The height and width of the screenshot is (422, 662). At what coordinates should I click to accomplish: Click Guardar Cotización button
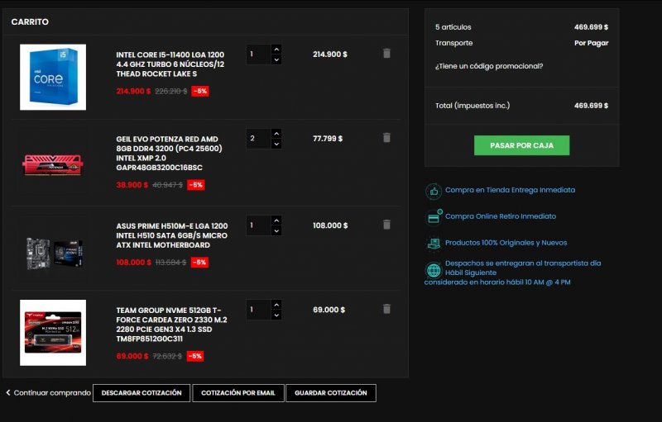330,393
